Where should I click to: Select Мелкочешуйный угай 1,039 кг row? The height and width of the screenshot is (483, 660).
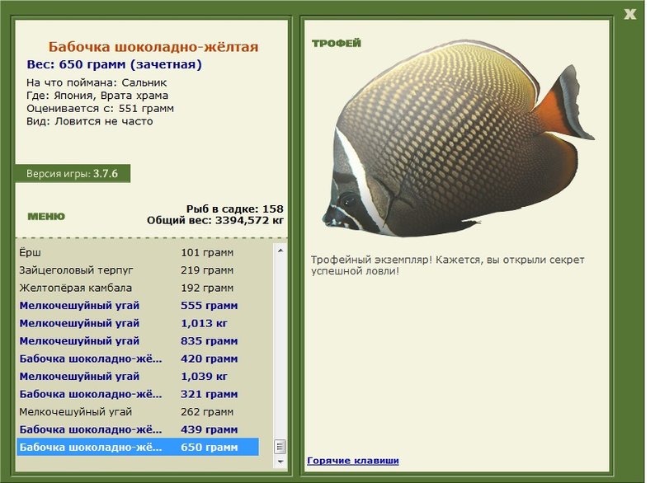(138, 376)
